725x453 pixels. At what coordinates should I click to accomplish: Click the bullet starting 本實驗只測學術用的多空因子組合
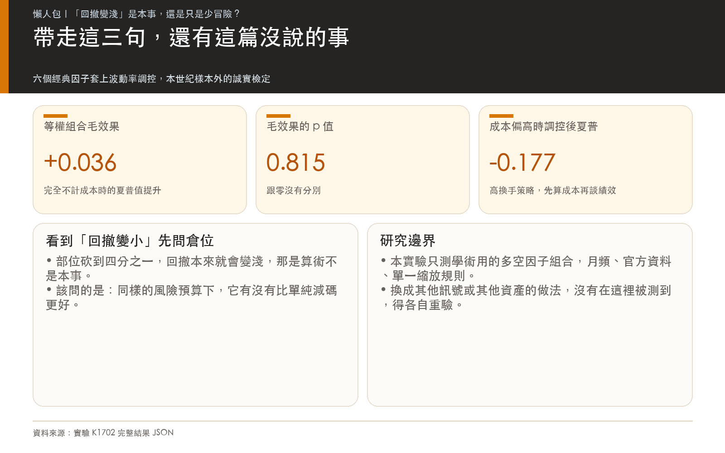click(x=526, y=269)
